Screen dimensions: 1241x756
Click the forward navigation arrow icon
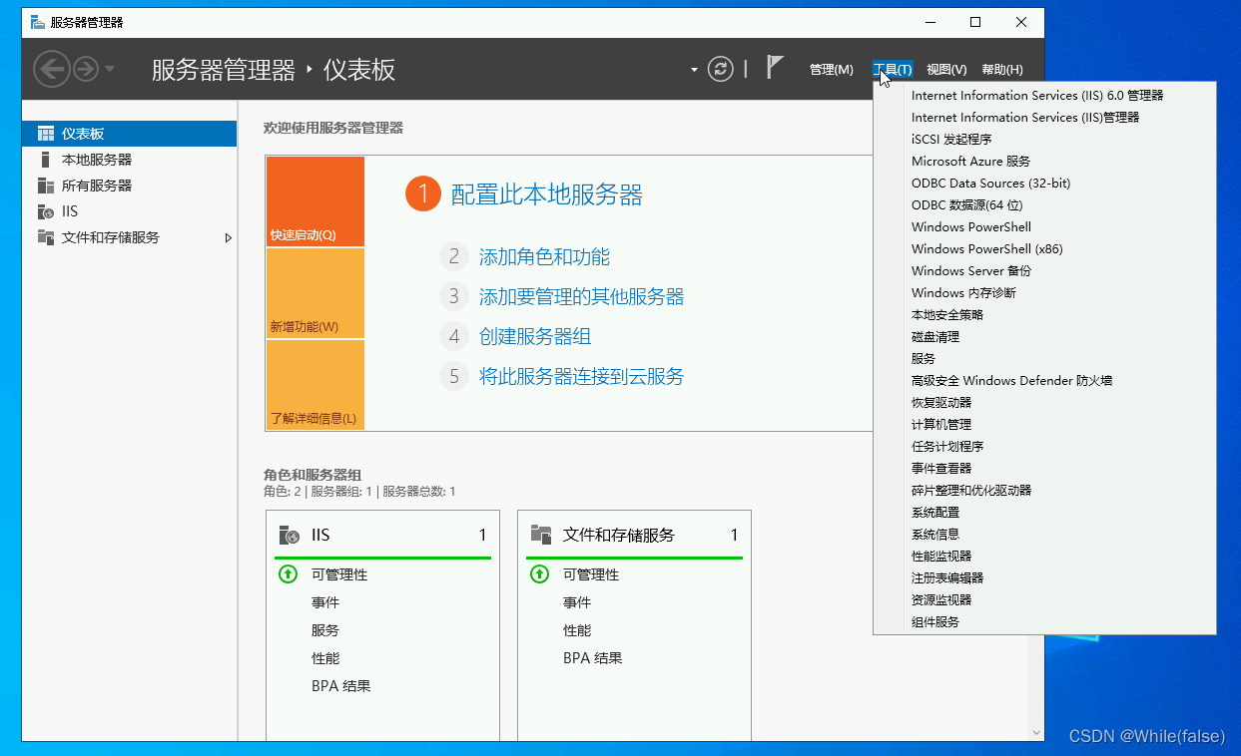coord(85,69)
